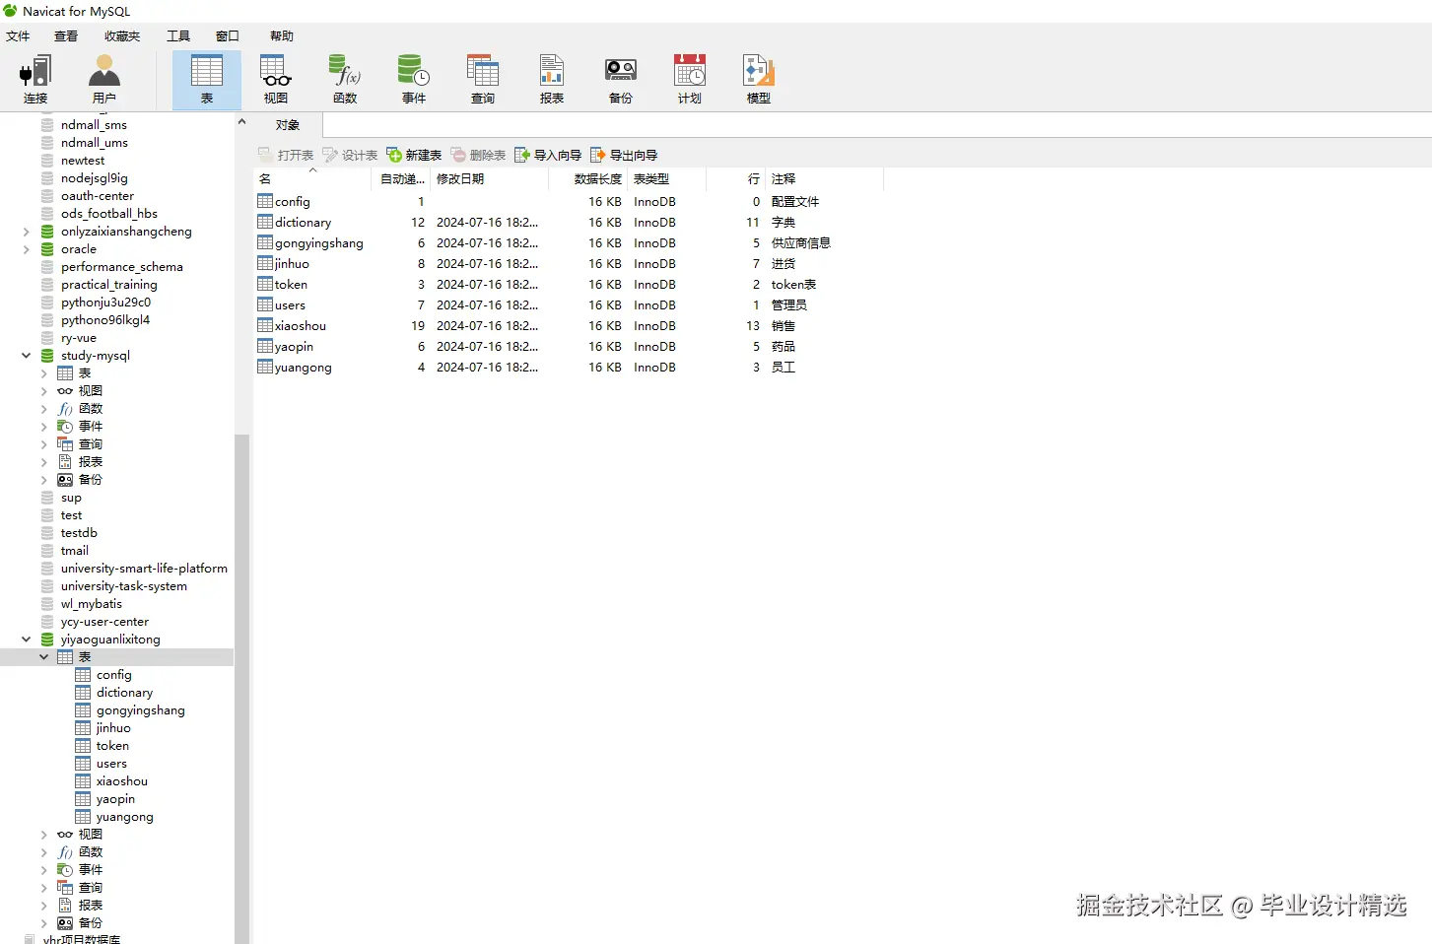Open the Connection (连接) tool
Screen dimensions: 1432x944
pyautogui.click(x=35, y=80)
